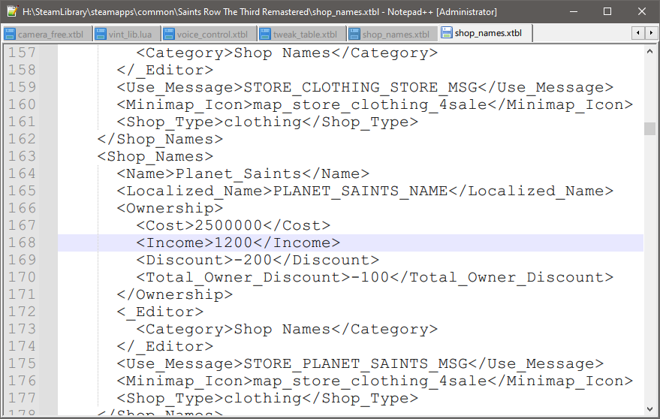
Task: Click the opening Ownership tag on line 166
Action: [170, 208]
